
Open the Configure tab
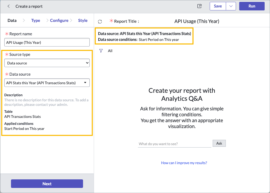pos(59,21)
